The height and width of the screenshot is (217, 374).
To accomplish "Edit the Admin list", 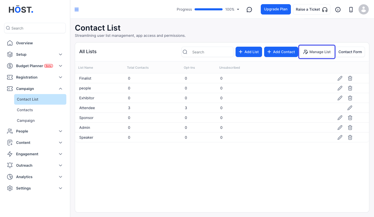I will pyautogui.click(x=340, y=128).
